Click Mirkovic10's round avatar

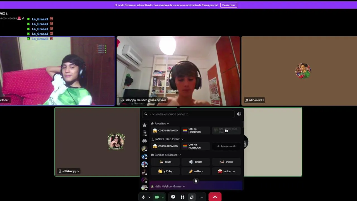(303, 71)
